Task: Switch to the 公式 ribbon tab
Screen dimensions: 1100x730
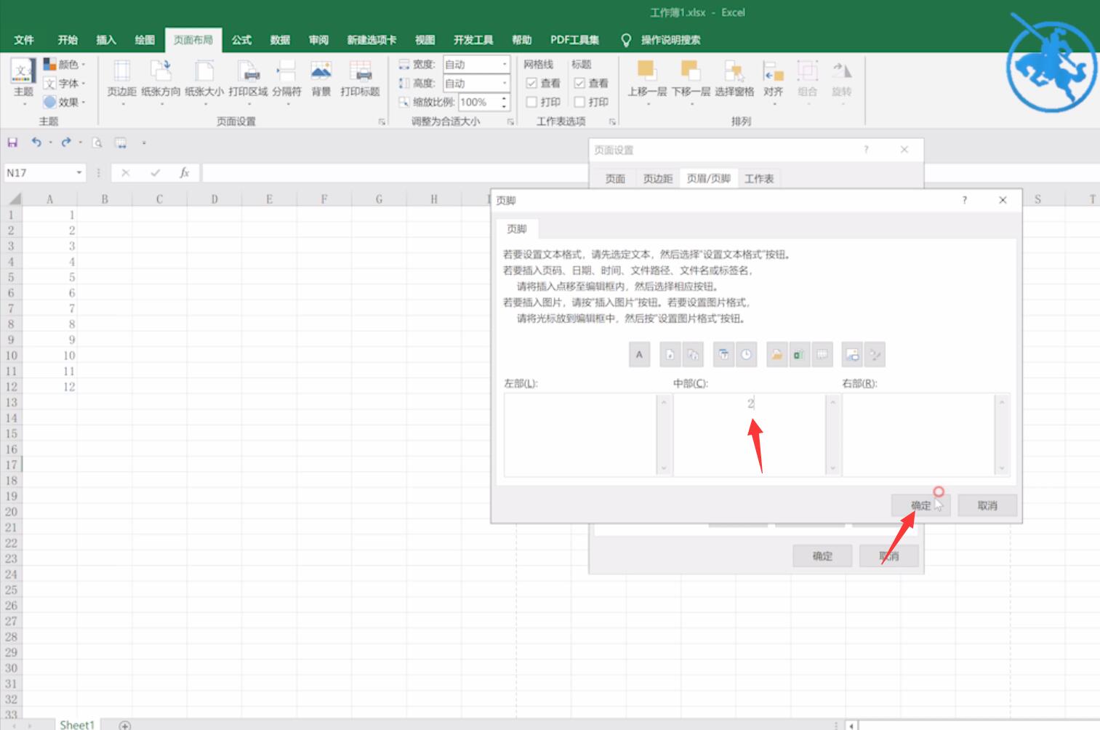Action: point(241,40)
